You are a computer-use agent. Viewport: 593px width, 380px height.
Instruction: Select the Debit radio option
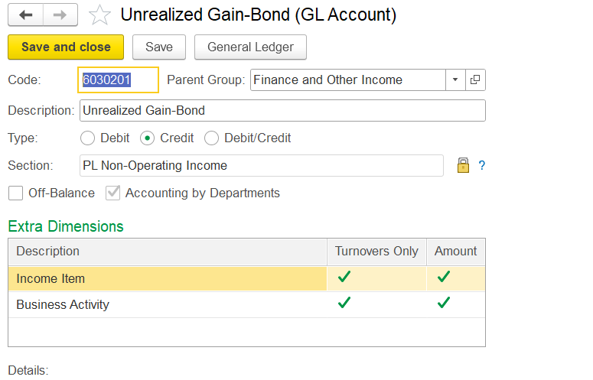[x=87, y=138]
